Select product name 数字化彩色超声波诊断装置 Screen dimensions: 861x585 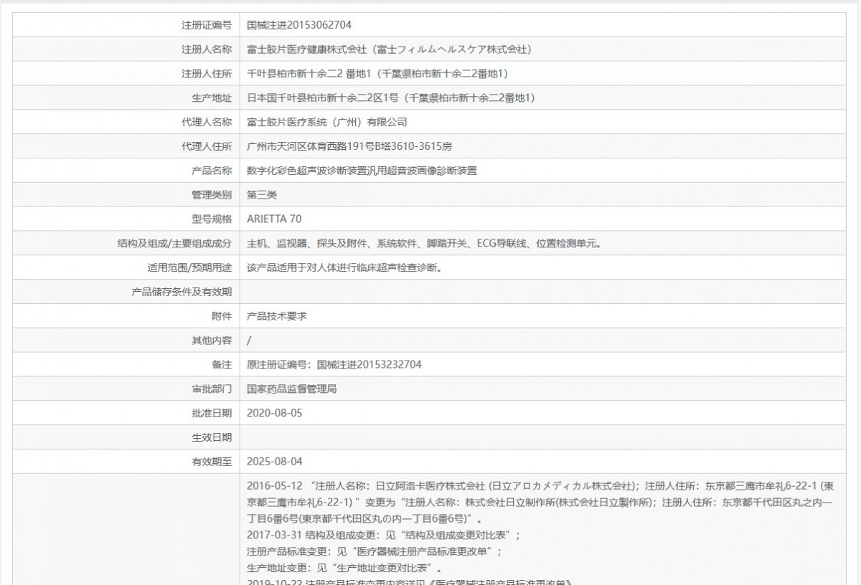pos(306,171)
